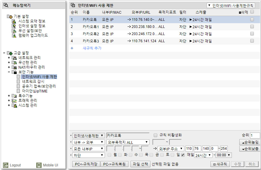Click the 펌웨어 업그레이드 icon
This screenshot has height=170, width=261.
tap(14, 35)
